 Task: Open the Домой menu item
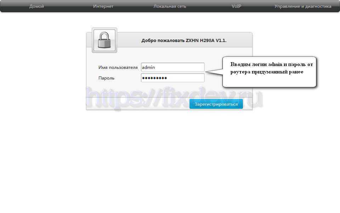[x=36, y=6]
